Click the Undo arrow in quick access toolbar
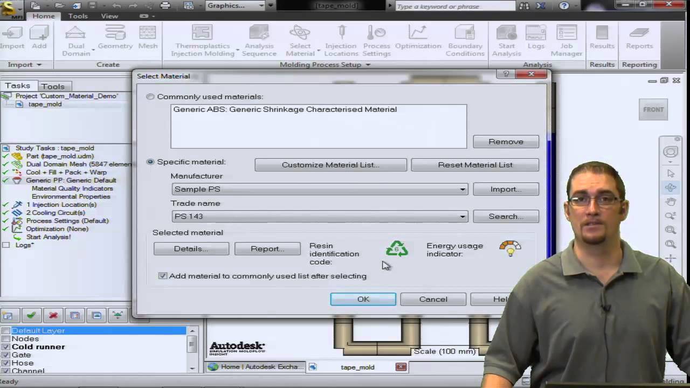 (116, 5)
